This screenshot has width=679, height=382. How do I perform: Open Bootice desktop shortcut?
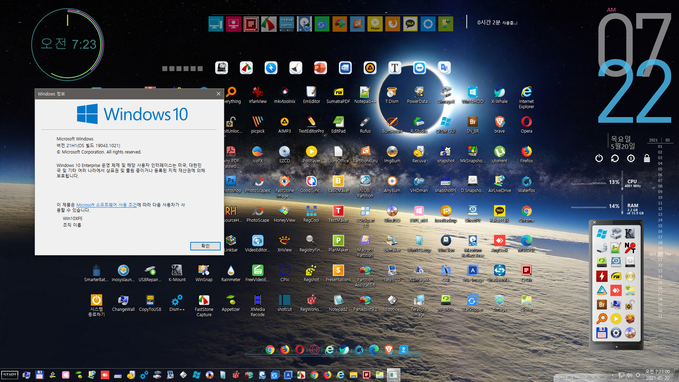[x=392, y=303]
